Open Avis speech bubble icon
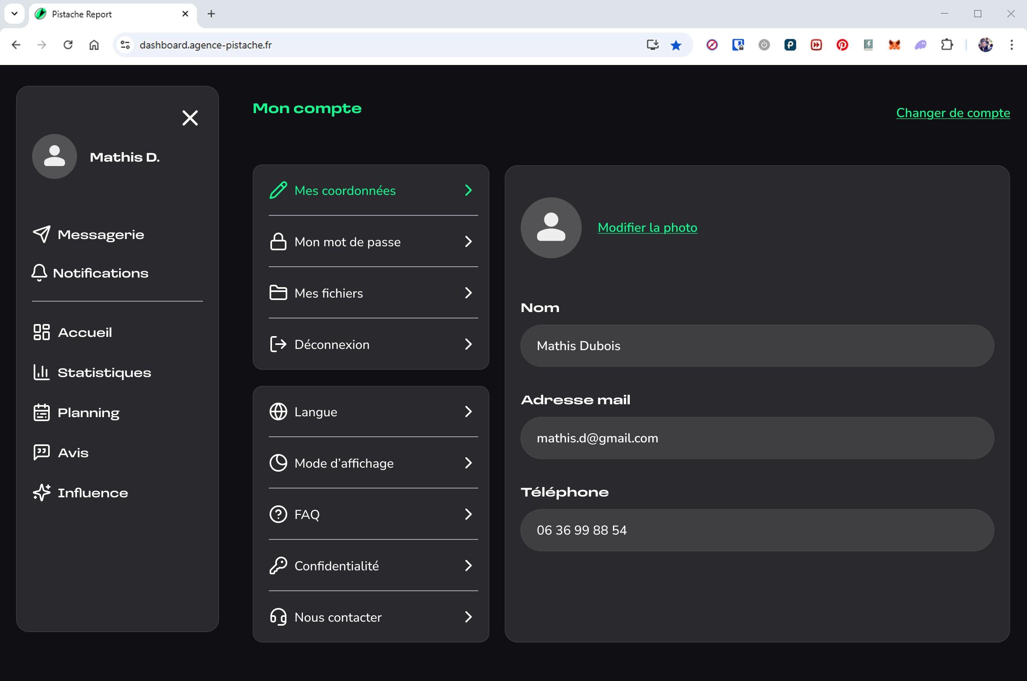This screenshot has width=1027, height=681. (x=42, y=452)
